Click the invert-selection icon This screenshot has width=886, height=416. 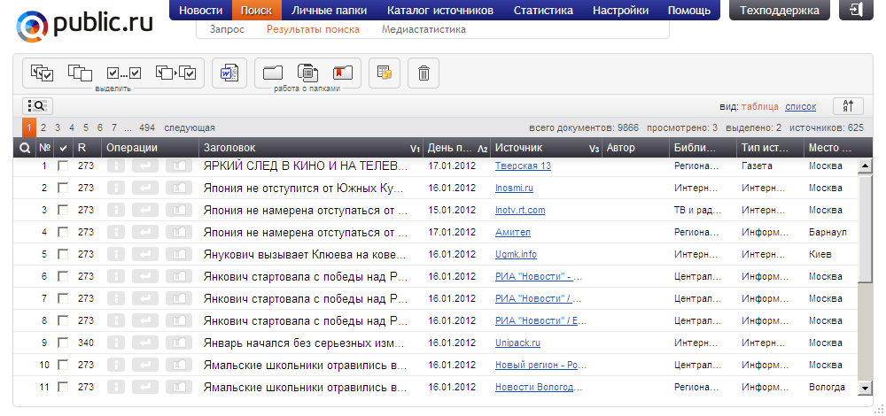tap(175, 73)
